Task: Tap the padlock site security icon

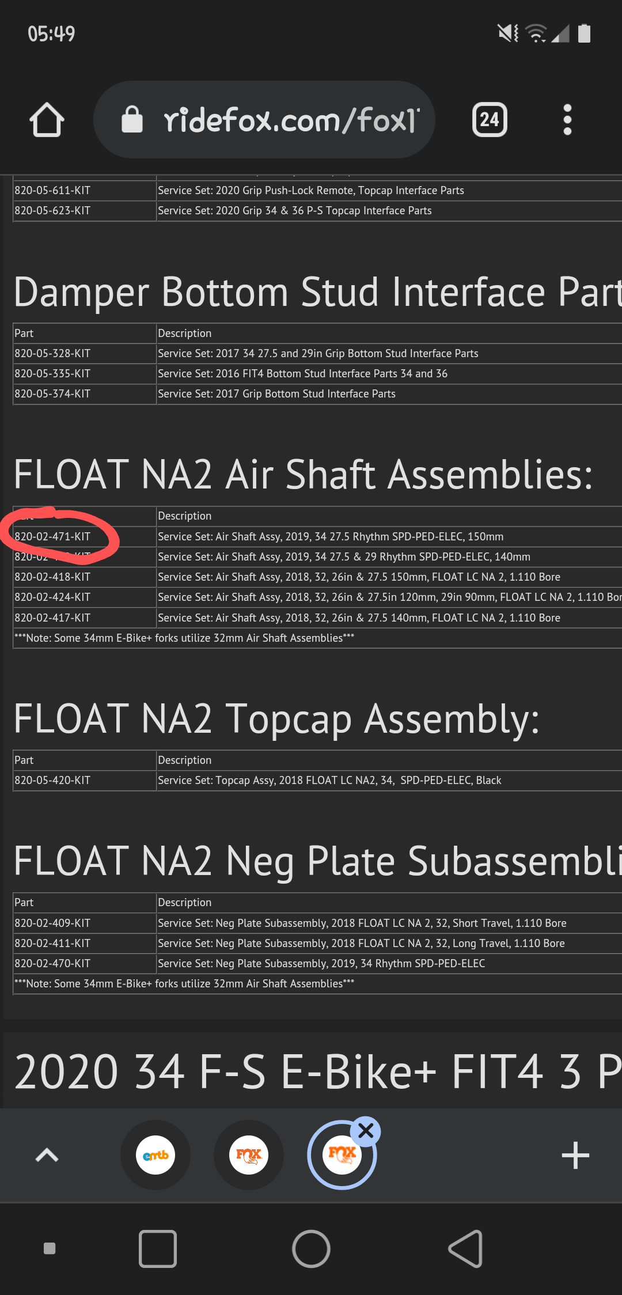Action: click(x=132, y=120)
